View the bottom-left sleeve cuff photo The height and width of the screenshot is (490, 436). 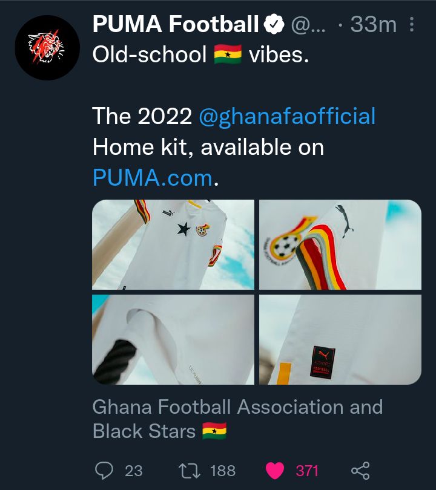pos(173,339)
